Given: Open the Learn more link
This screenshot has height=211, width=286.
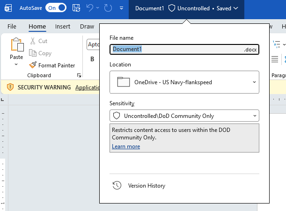Looking at the screenshot, I should click(x=126, y=146).
